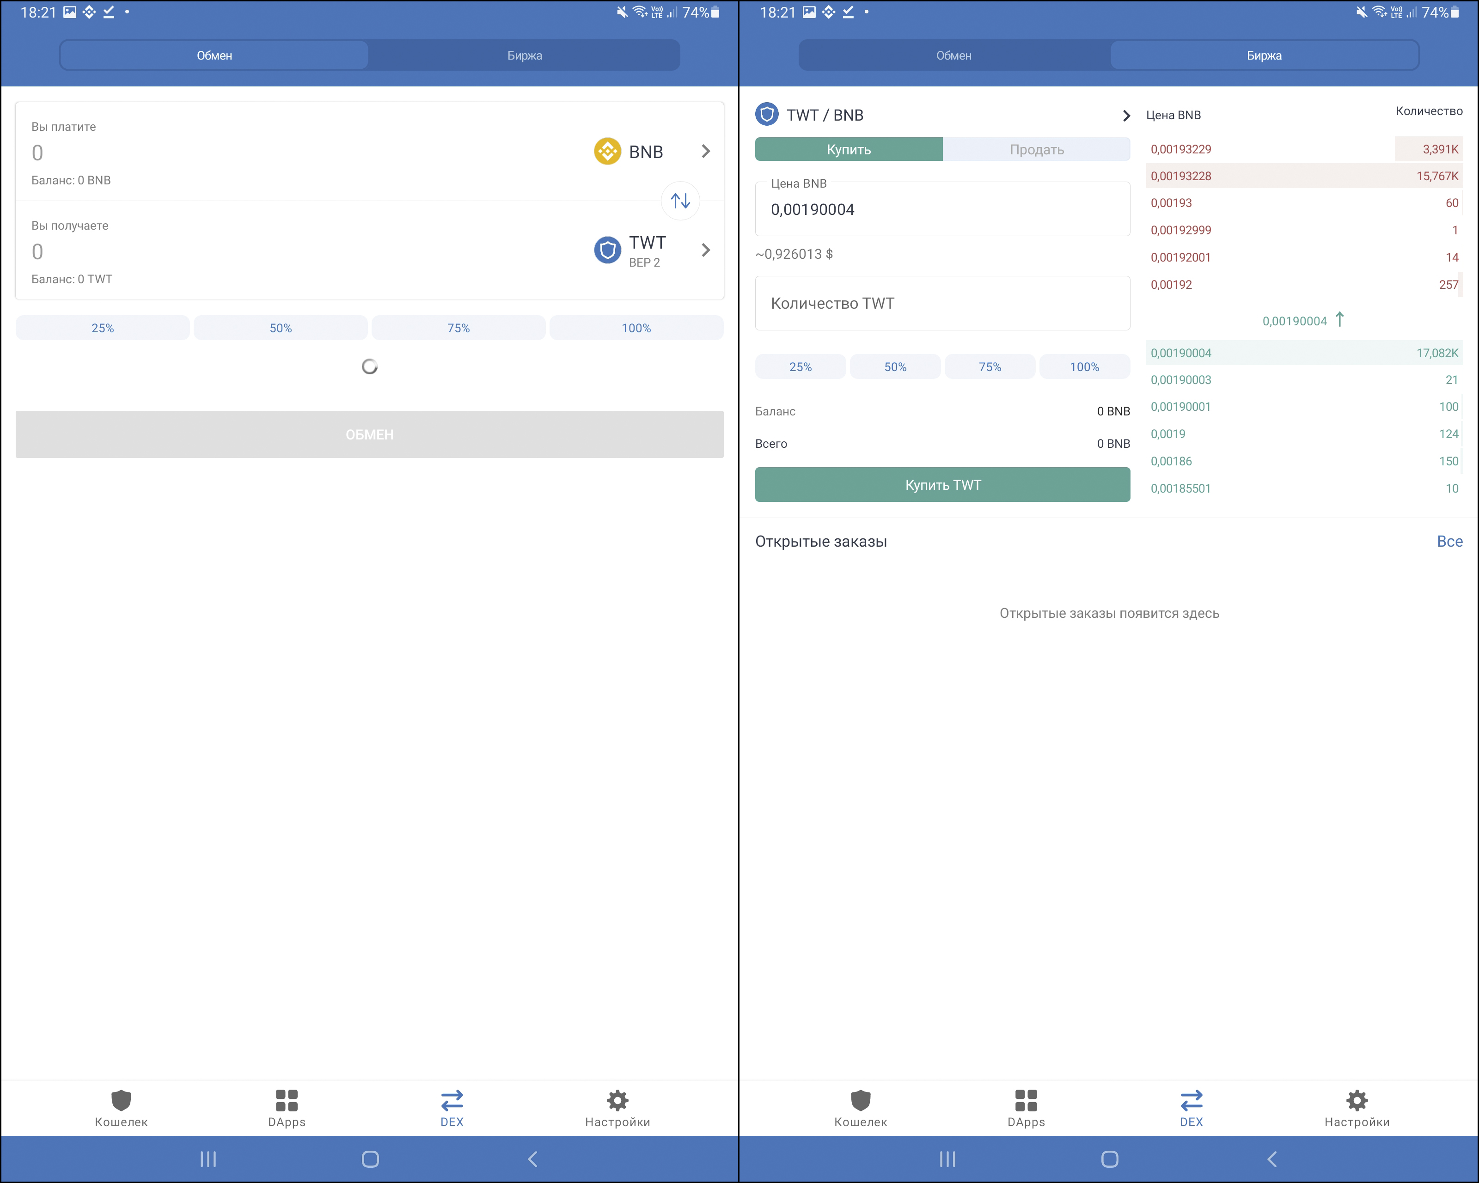Screen dimensions: 1479x1183
Task: Tap the TWT shield icon in receive row
Action: click(607, 250)
